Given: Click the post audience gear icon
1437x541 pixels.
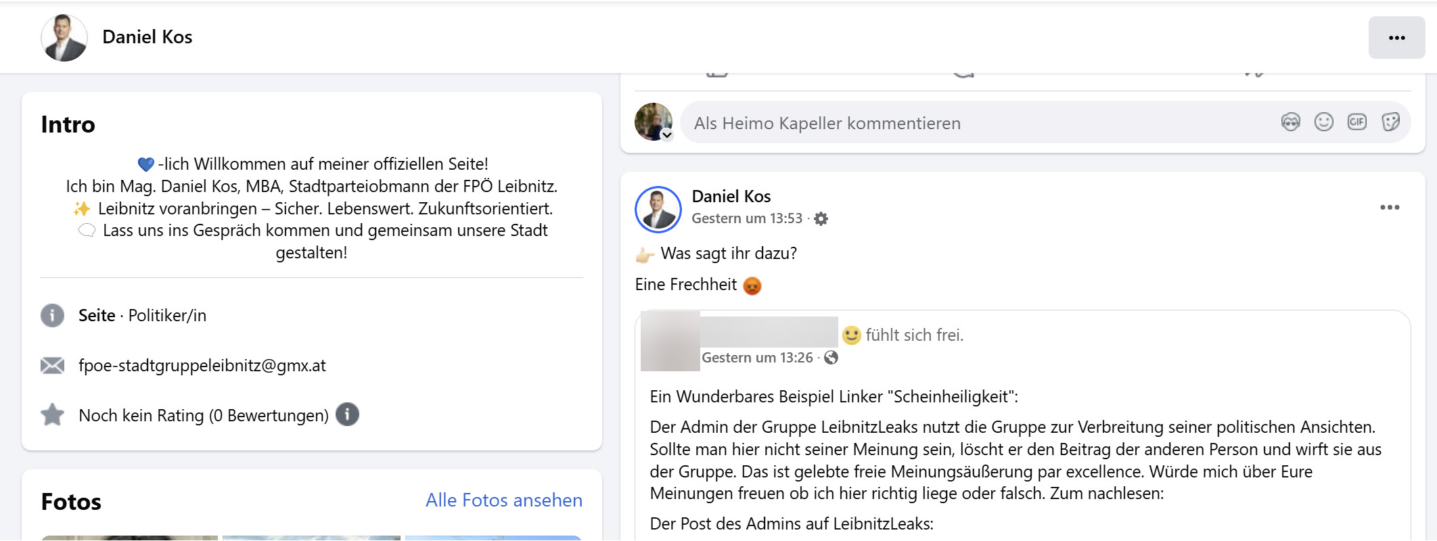Looking at the screenshot, I should (x=821, y=218).
